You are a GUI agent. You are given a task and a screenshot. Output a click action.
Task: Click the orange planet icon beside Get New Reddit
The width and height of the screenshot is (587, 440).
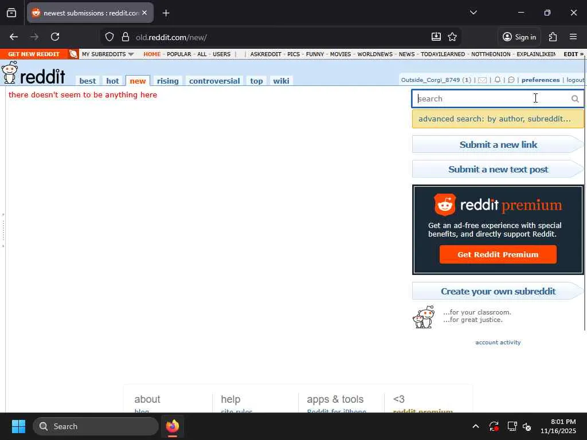click(x=73, y=54)
